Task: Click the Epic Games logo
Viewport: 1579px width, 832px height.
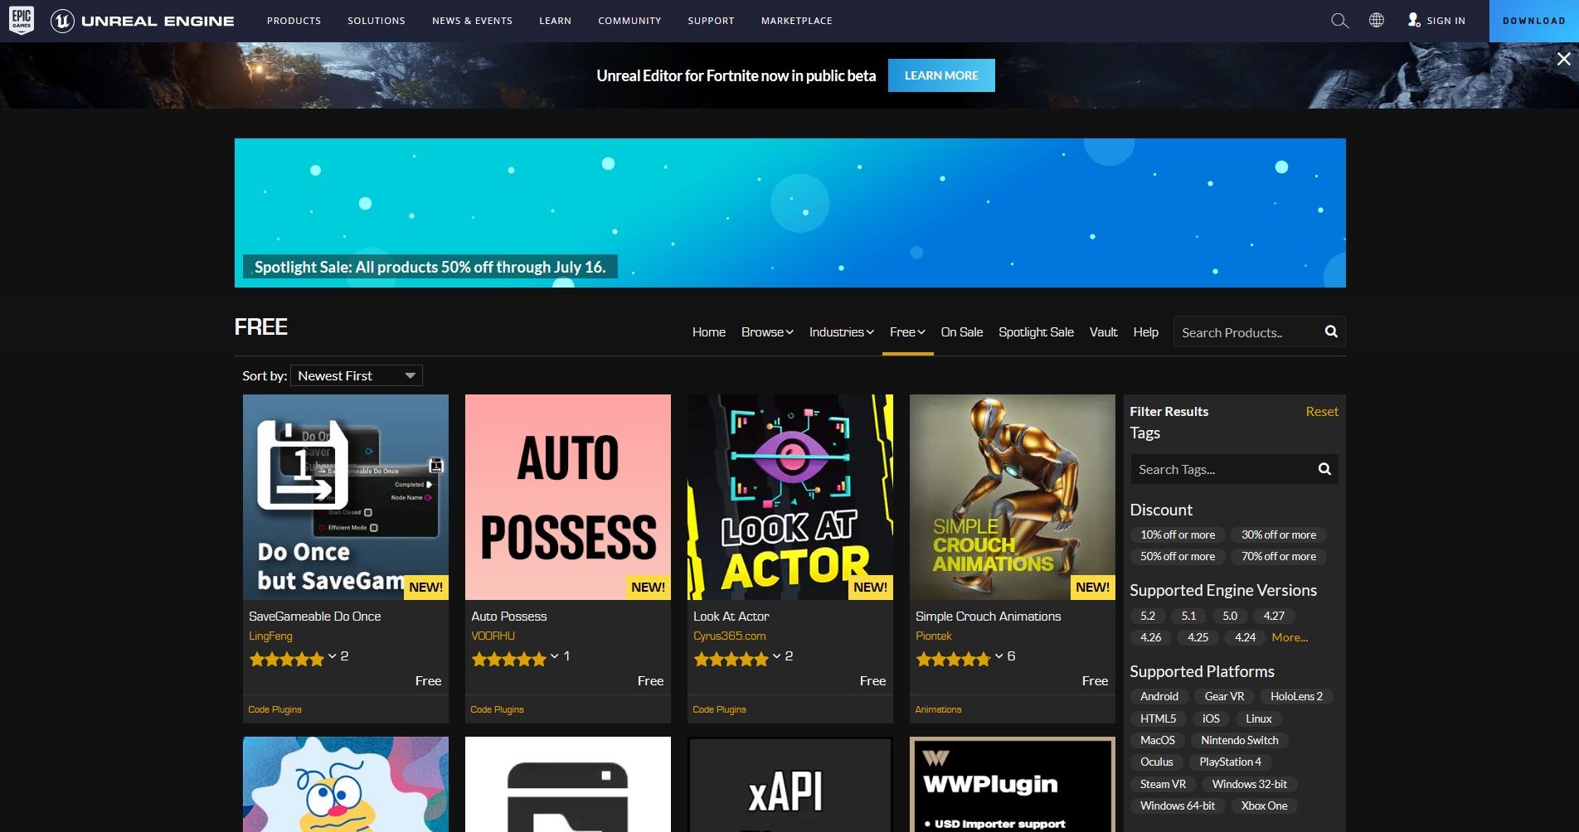Action: point(21,21)
